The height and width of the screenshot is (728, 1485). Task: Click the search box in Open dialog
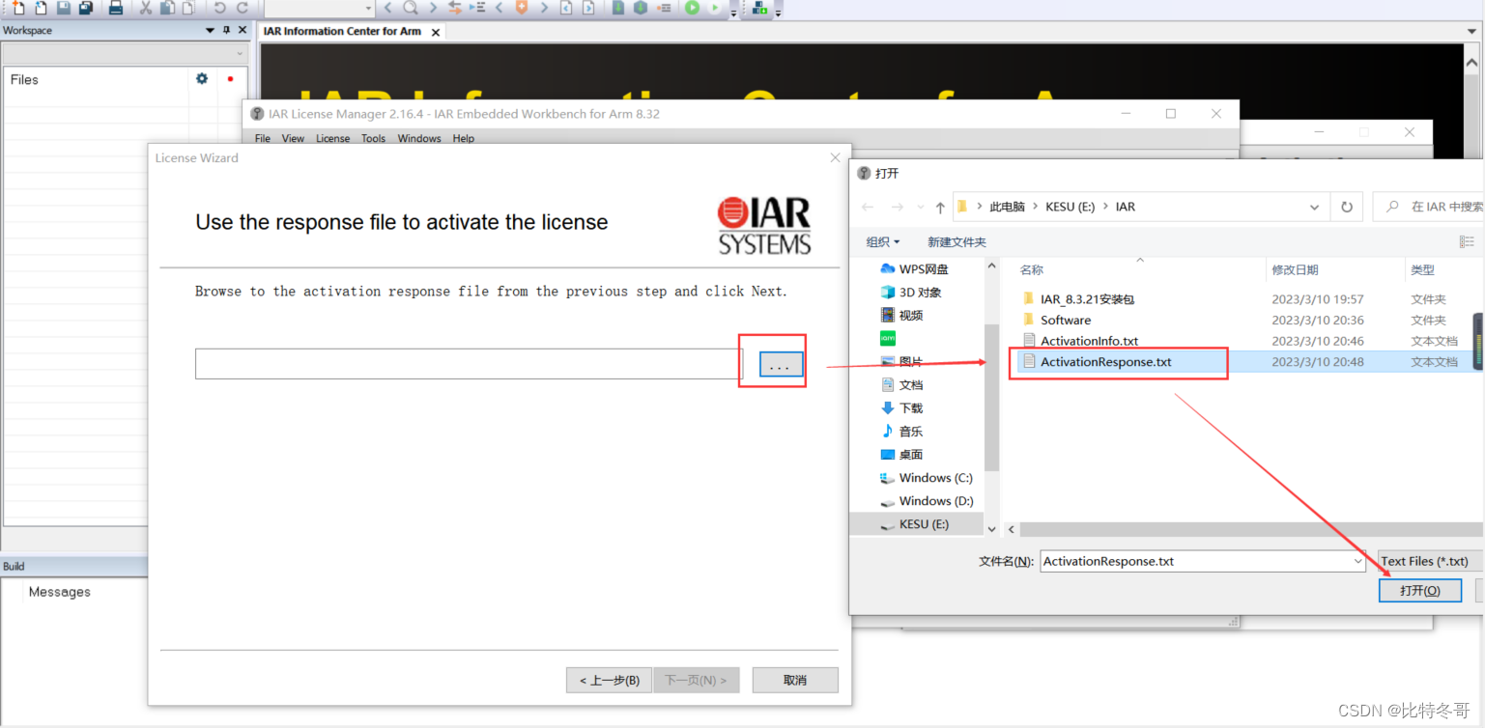click(1428, 207)
